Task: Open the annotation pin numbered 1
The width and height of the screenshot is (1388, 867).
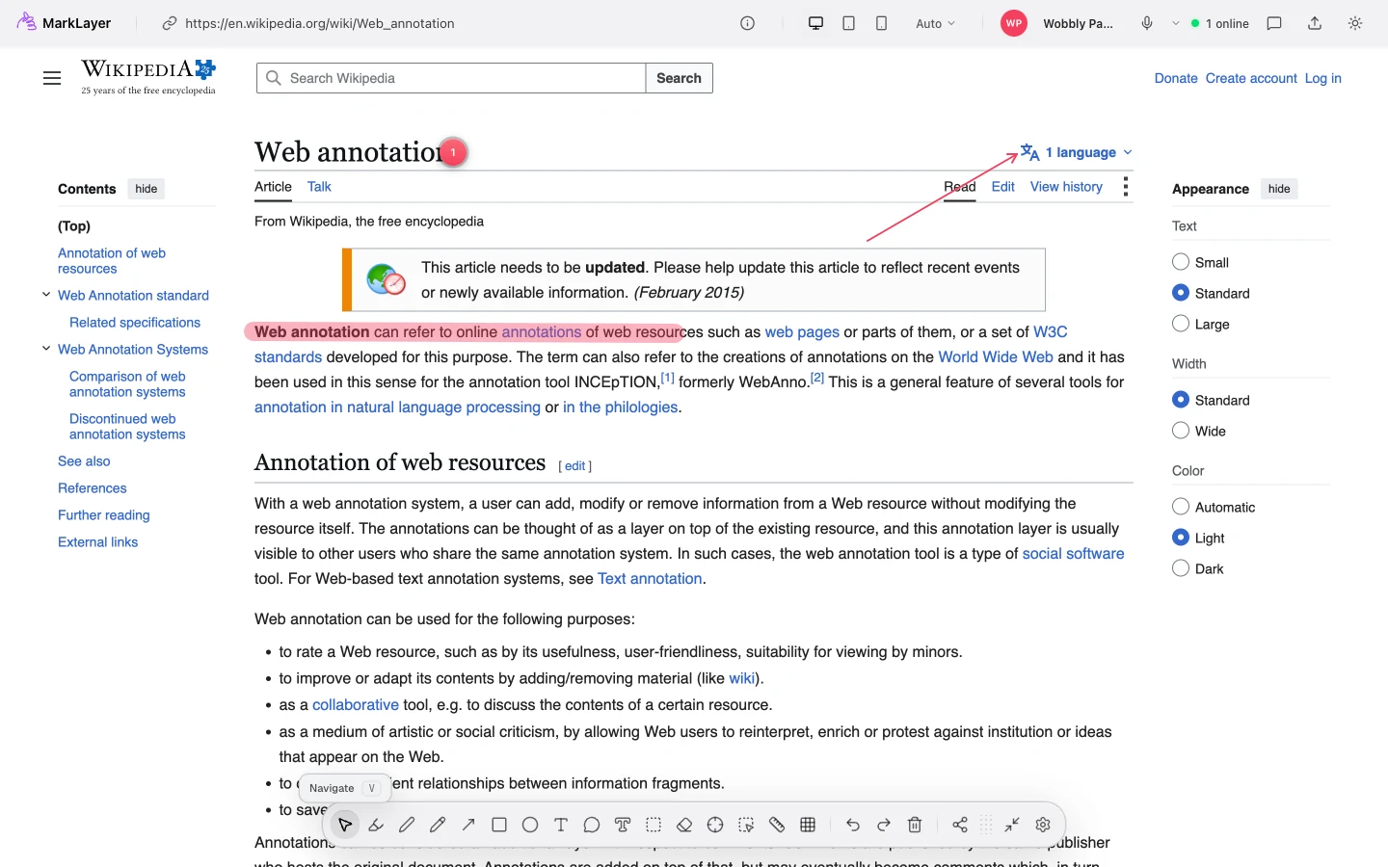Action: click(x=453, y=152)
